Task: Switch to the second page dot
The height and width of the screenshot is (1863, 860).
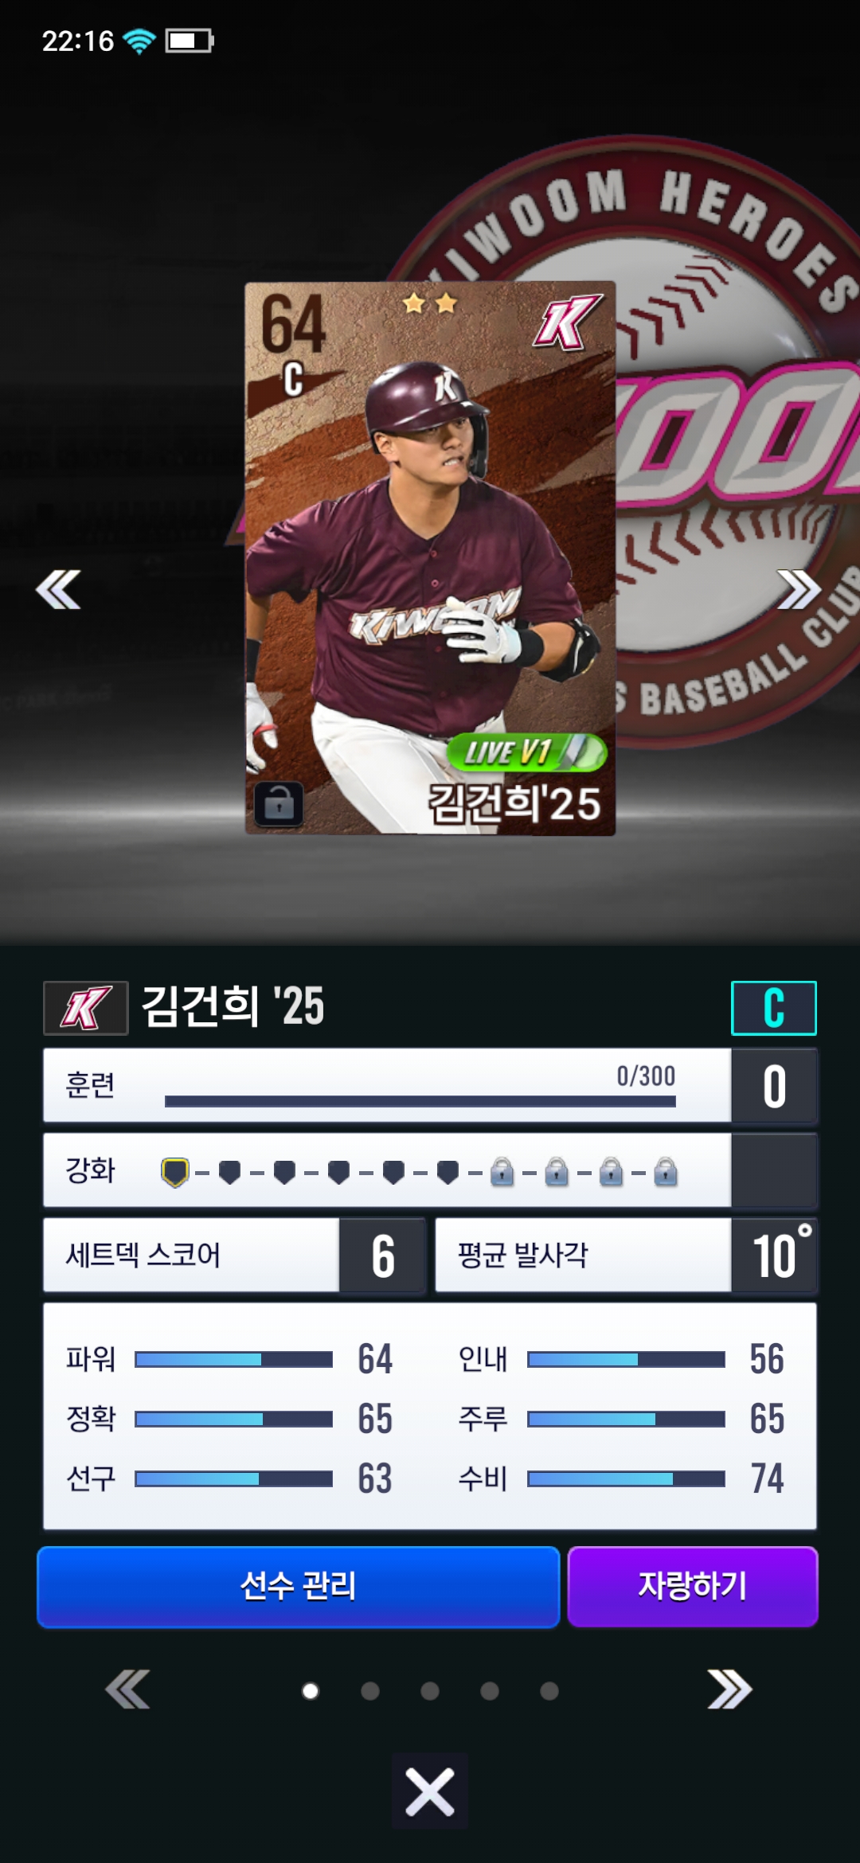Action: point(370,1690)
